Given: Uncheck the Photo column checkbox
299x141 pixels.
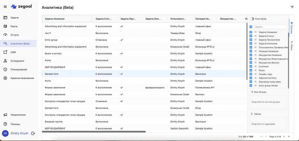Looking at the screenshot, I should 251,70.
